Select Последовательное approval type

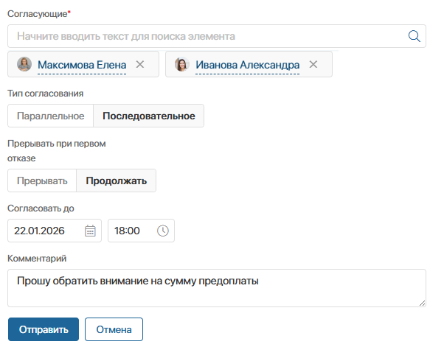coord(149,116)
